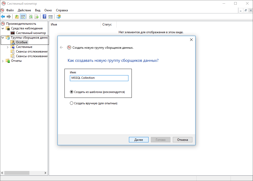Open Help via the question mark icon
This screenshot has width=253, height=181.
45,17
